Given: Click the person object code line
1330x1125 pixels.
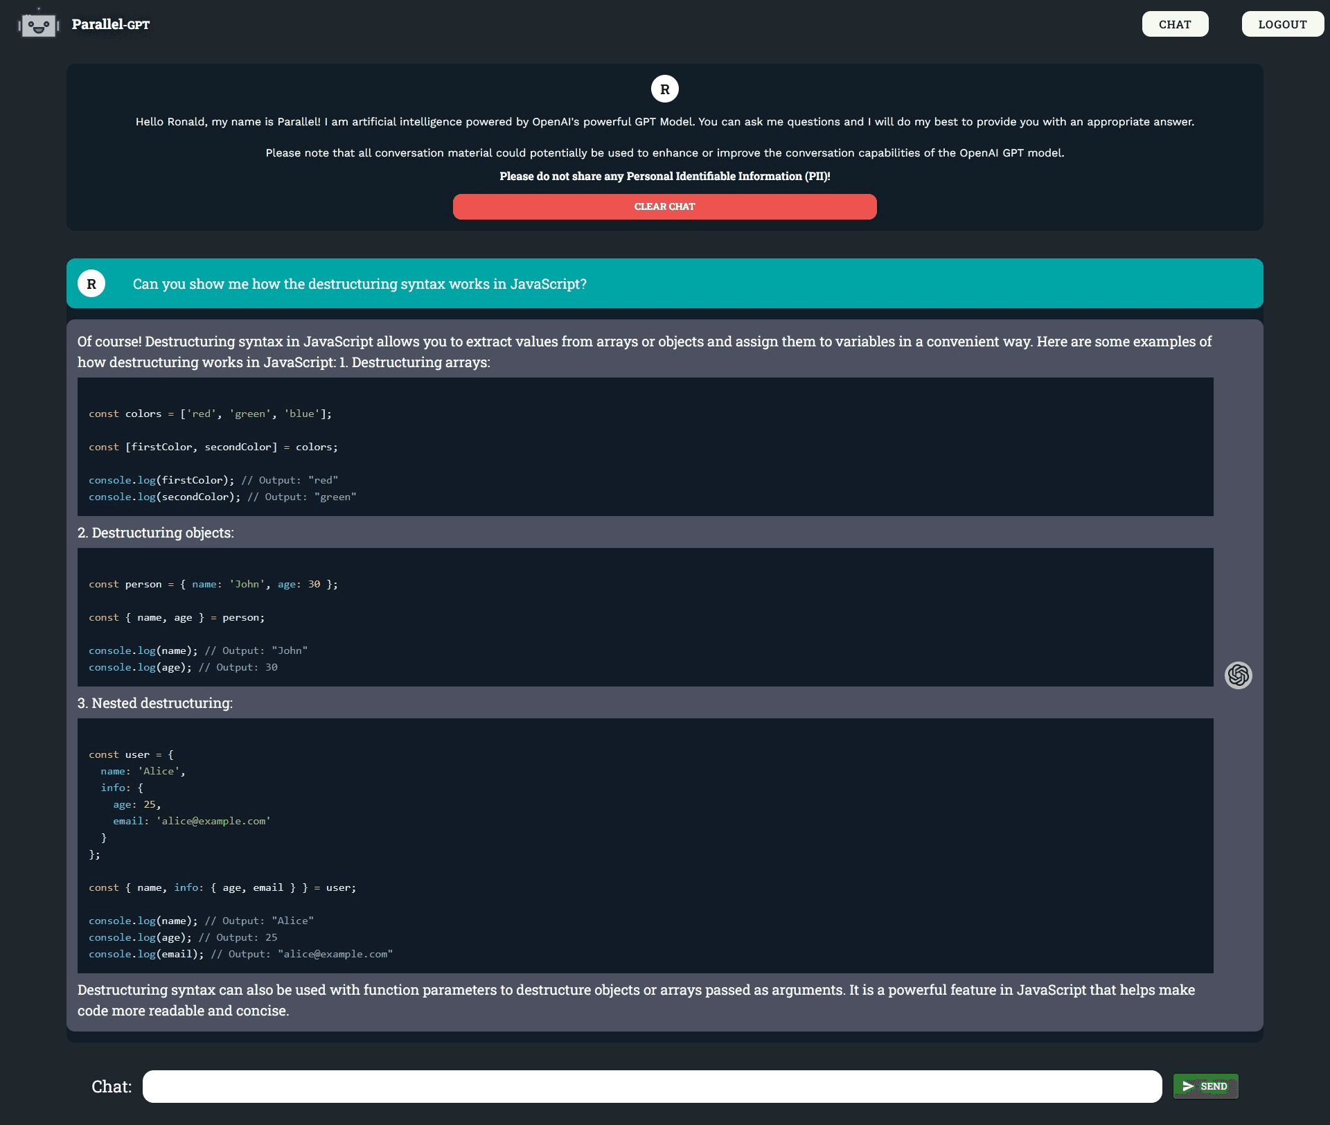Looking at the screenshot, I should click(x=213, y=584).
